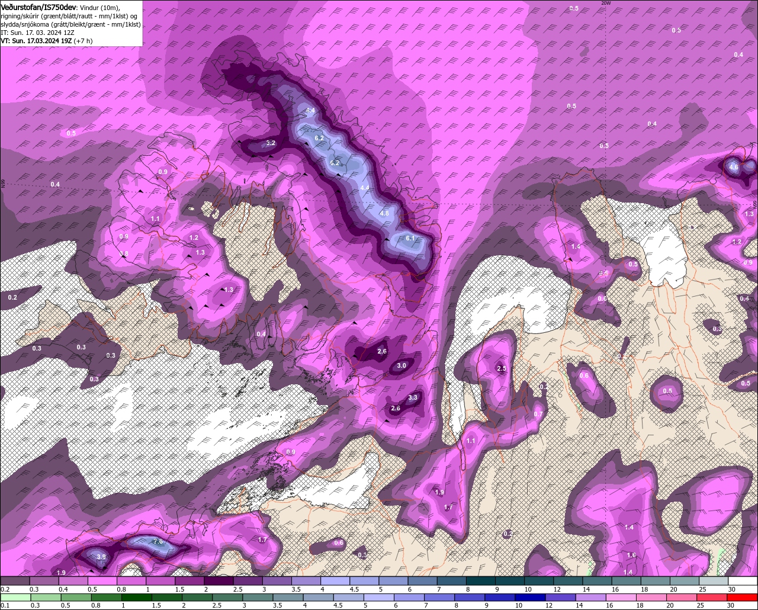Click the 7.8 precipitation value on the map

coord(158,541)
